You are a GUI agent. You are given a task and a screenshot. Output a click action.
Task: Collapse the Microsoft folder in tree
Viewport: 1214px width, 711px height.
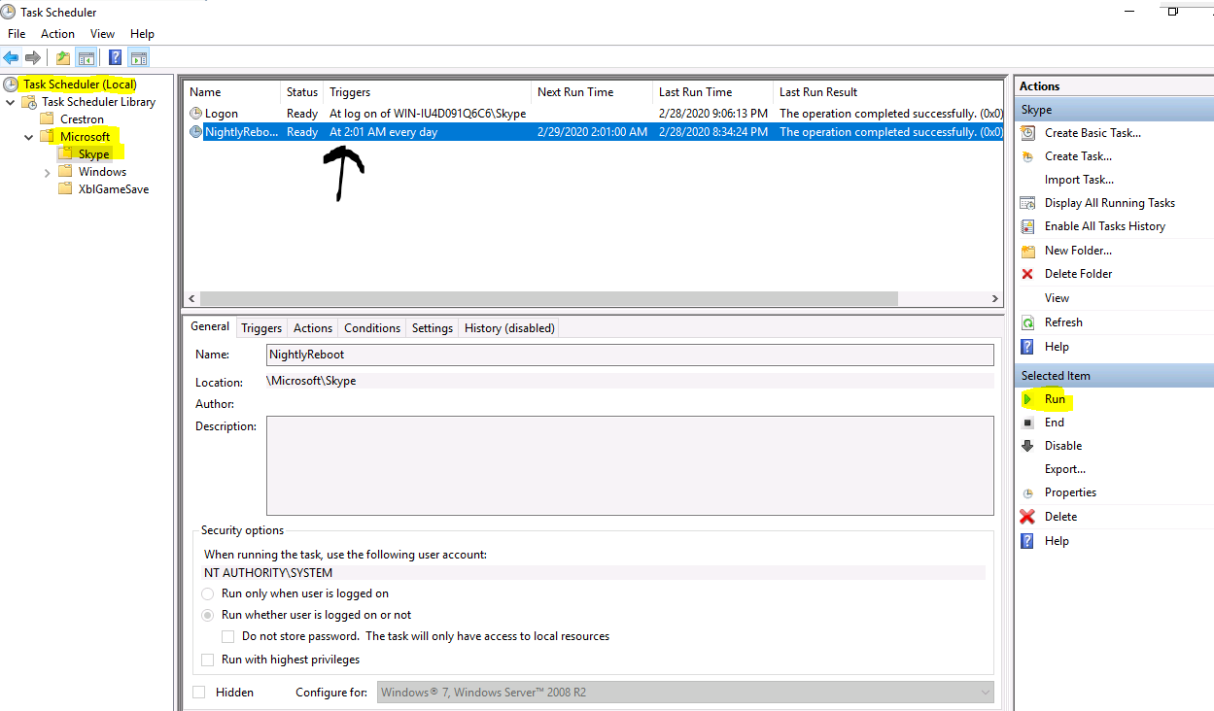(x=28, y=137)
